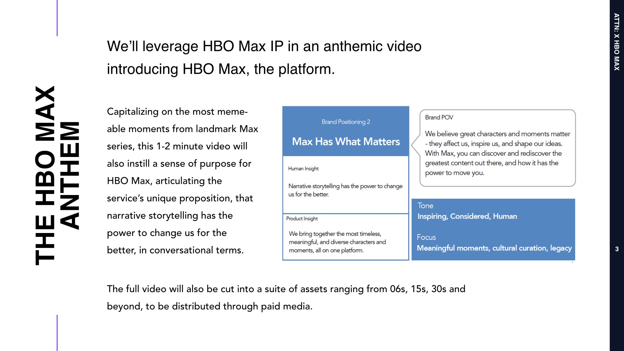Select 'Meaningful moments, cultural curation, legacy'
Viewport: 624px width, 351px height.
(494, 248)
